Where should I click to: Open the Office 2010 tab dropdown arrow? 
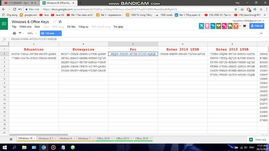point(150,138)
